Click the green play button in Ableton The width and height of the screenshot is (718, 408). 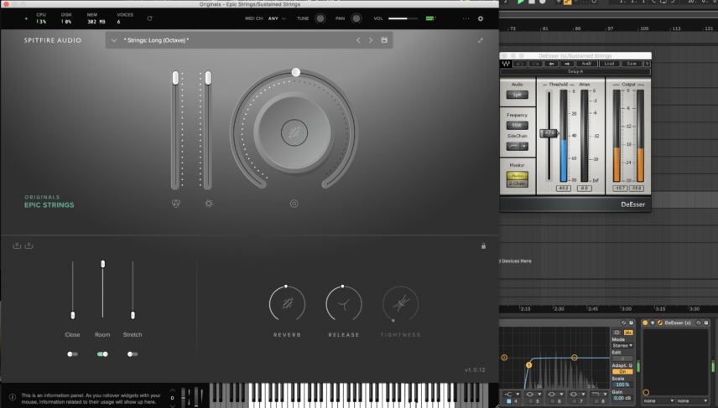pos(521,2)
